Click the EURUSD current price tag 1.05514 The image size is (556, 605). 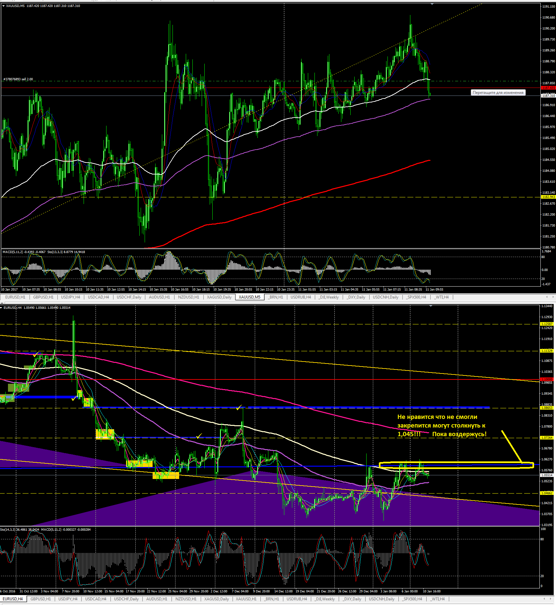tap(547, 475)
